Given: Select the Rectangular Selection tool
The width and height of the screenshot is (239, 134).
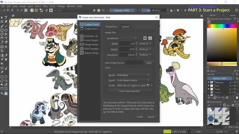Looking at the screenshot, I should click(2, 77).
